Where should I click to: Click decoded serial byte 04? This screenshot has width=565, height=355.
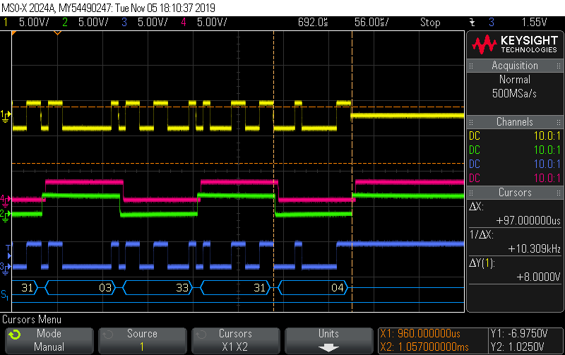click(x=338, y=288)
